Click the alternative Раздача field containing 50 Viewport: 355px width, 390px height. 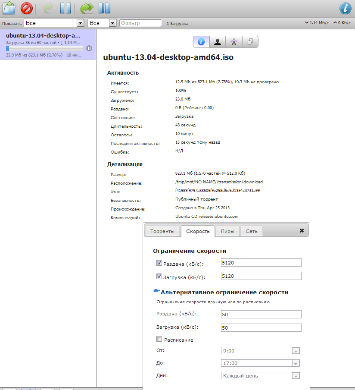pos(261,315)
